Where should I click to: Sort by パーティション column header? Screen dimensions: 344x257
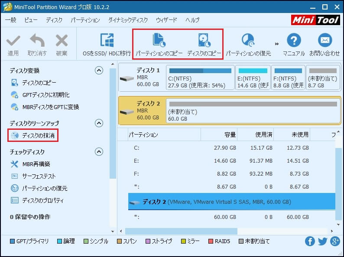(165, 135)
